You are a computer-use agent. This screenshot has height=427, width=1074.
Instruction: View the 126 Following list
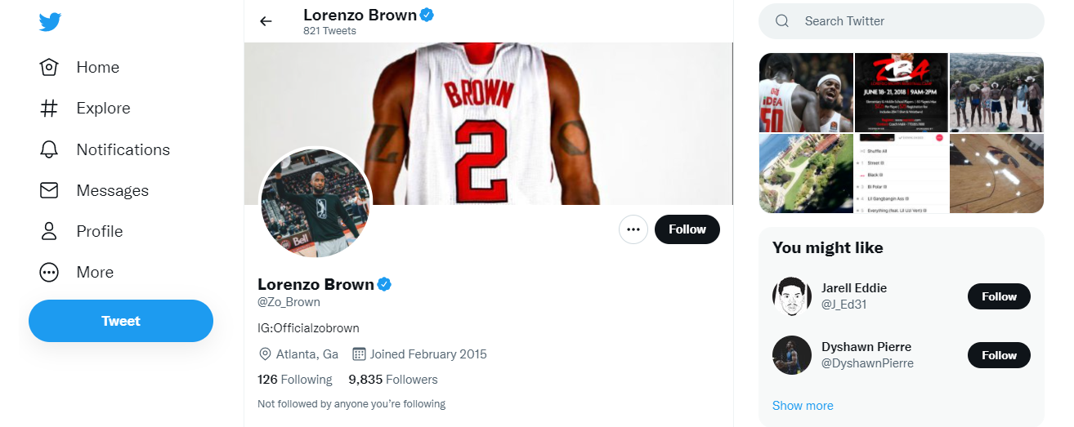(294, 380)
